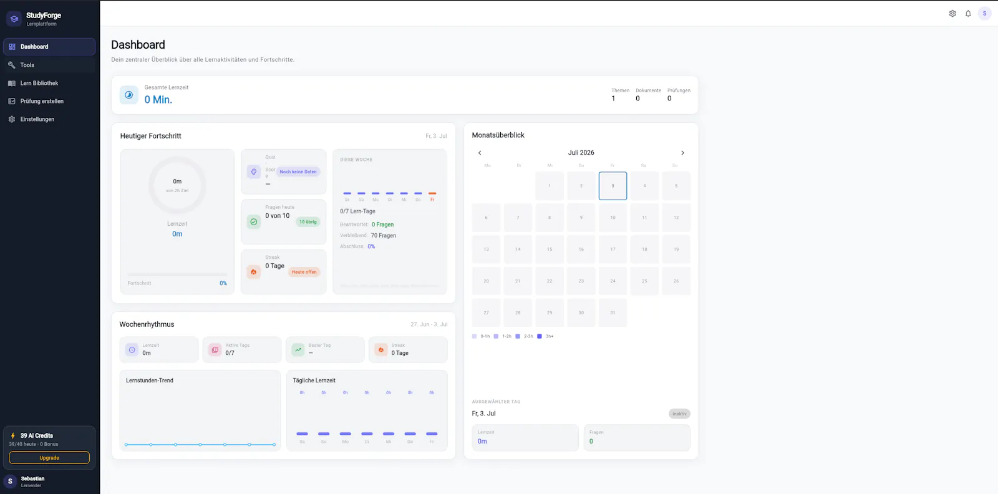998x494 pixels.
Task: Select July 20 in the calendar
Action: [x=486, y=281]
